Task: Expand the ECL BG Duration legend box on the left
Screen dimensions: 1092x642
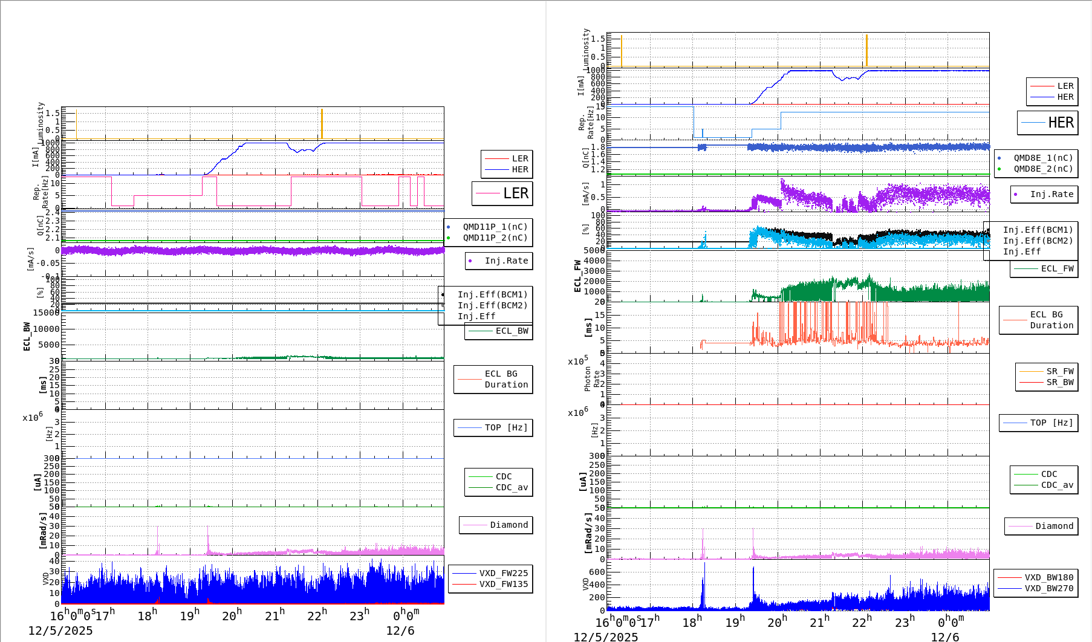Action: [x=493, y=379]
